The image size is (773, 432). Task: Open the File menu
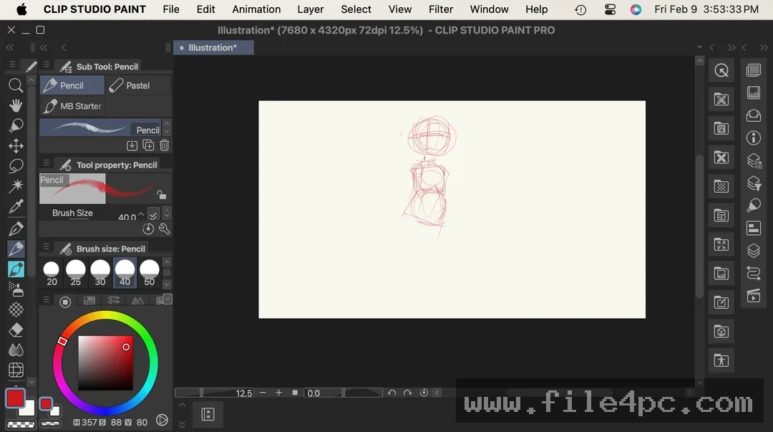pos(171,9)
